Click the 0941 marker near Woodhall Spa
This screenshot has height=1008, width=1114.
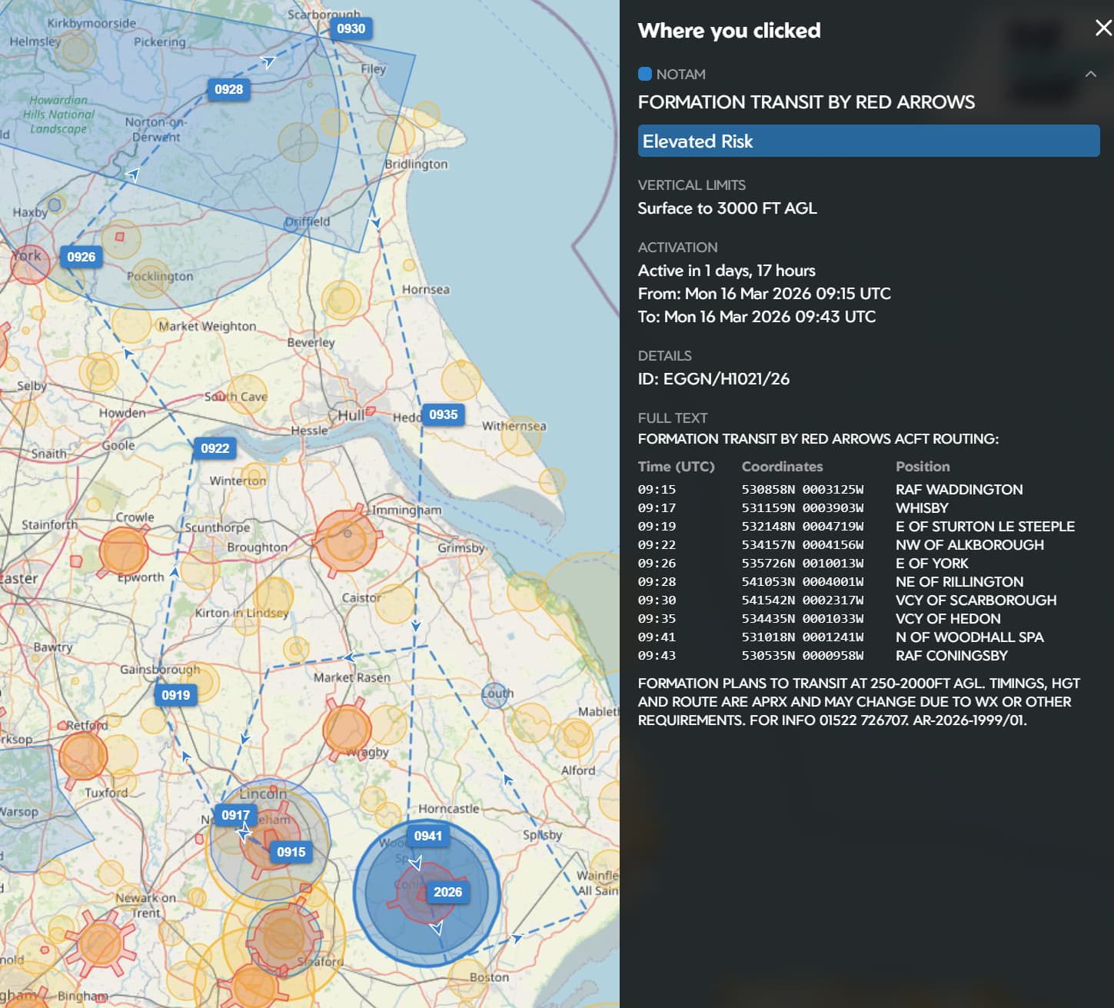(x=427, y=837)
